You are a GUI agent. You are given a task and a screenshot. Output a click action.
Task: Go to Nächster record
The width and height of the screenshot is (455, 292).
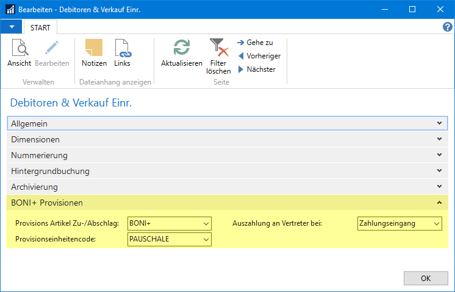[256, 69]
